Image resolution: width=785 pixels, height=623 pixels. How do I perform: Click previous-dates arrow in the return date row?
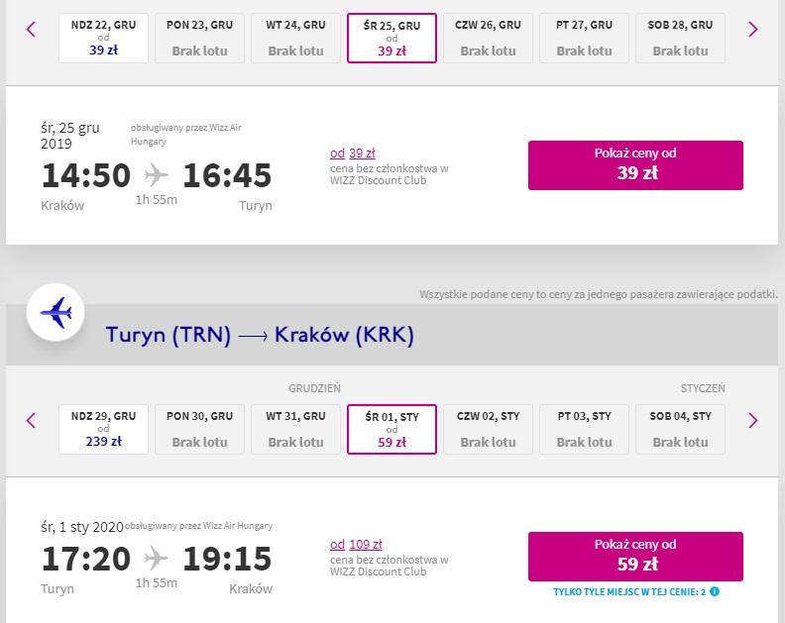[31, 420]
